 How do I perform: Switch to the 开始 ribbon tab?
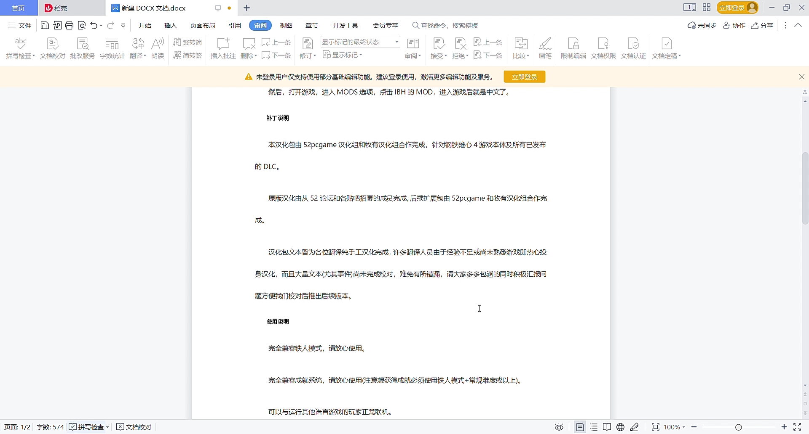pos(145,26)
